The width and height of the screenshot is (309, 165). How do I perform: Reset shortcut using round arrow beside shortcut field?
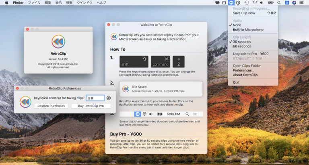109,98
